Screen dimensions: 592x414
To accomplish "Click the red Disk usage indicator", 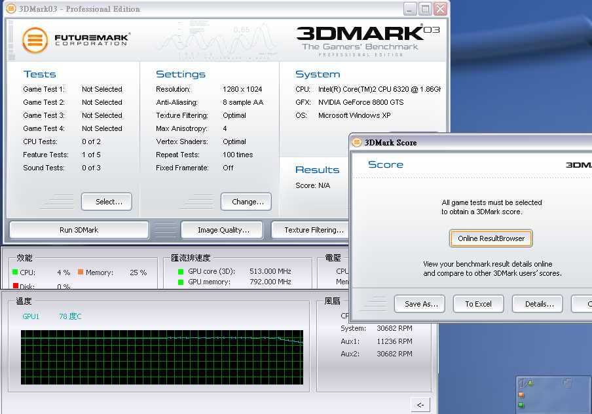I will 16,286.
